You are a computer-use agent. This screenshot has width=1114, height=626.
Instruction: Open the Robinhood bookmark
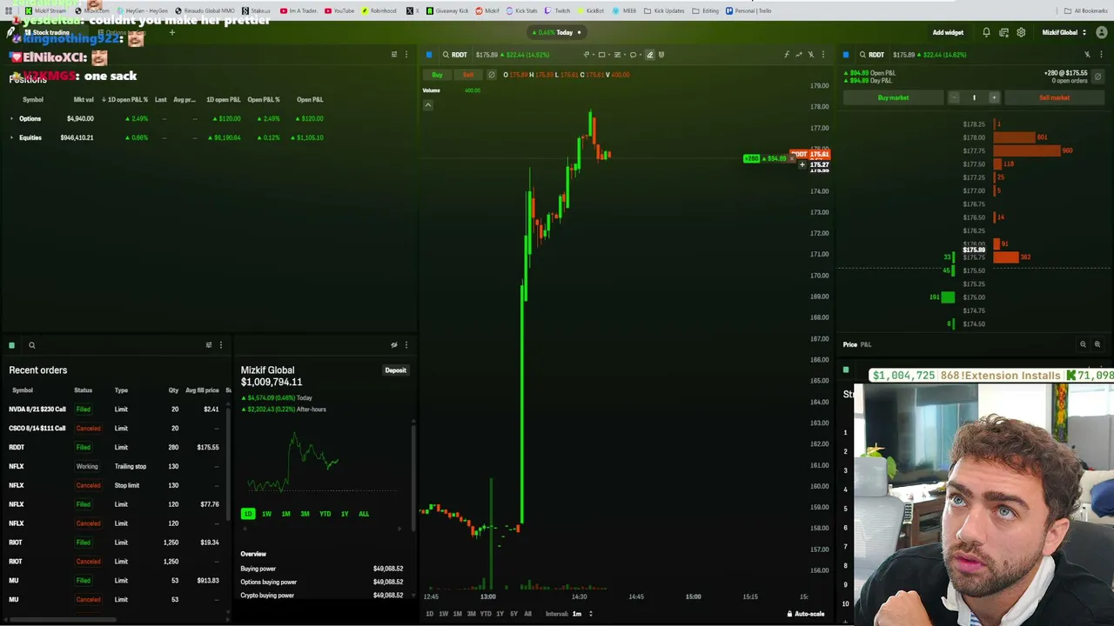click(379, 10)
